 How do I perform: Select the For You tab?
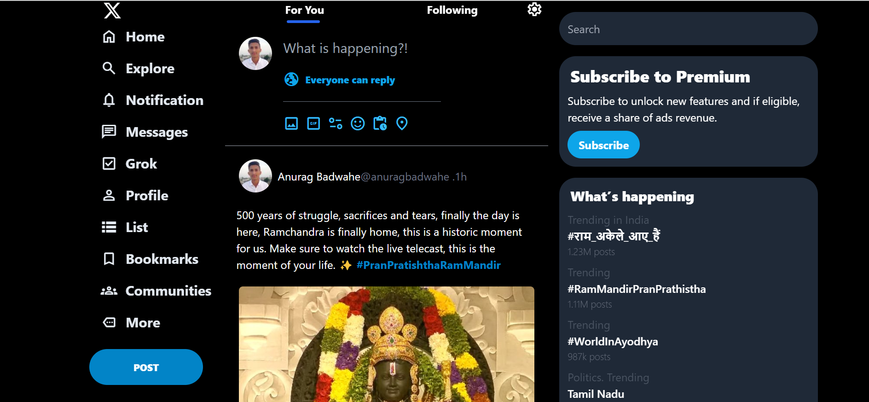pos(304,10)
